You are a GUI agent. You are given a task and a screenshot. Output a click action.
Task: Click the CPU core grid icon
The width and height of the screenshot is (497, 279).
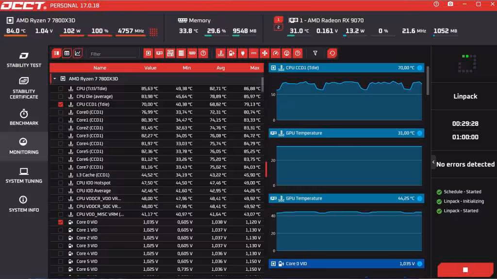click(153, 31)
